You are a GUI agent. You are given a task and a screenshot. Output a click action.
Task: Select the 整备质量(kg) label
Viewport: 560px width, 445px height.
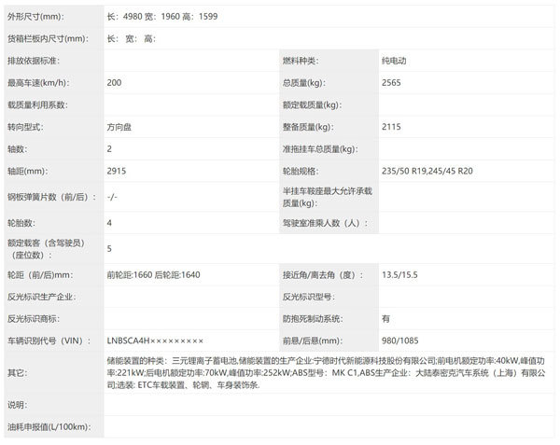pyautogui.click(x=308, y=127)
